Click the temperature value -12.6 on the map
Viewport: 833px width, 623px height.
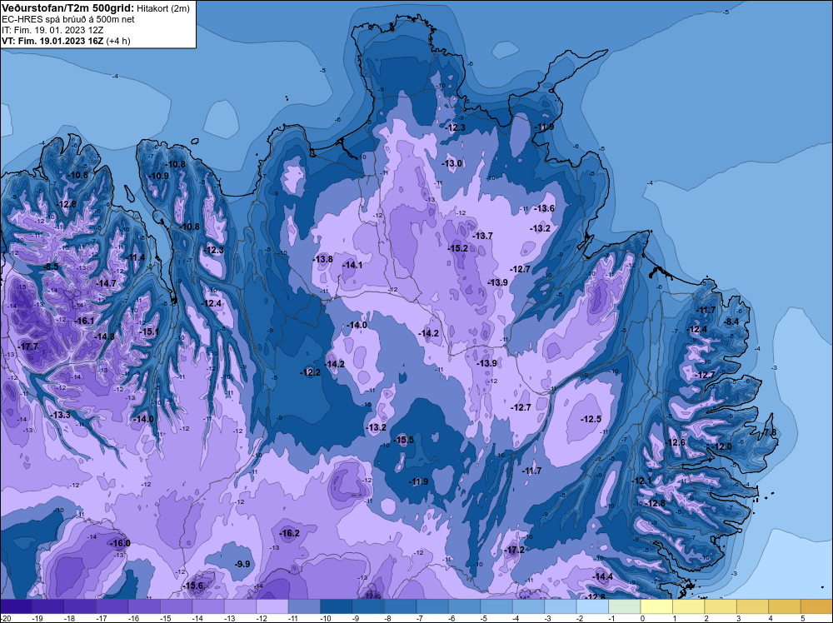click(x=676, y=443)
